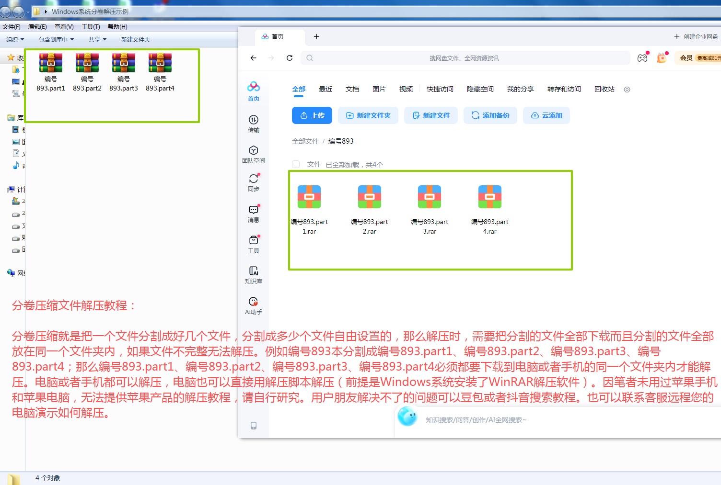This screenshot has width=721, height=485.
Task: Select 编号893.part4 in Explorer window
Action: pyautogui.click(x=160, y=72)
